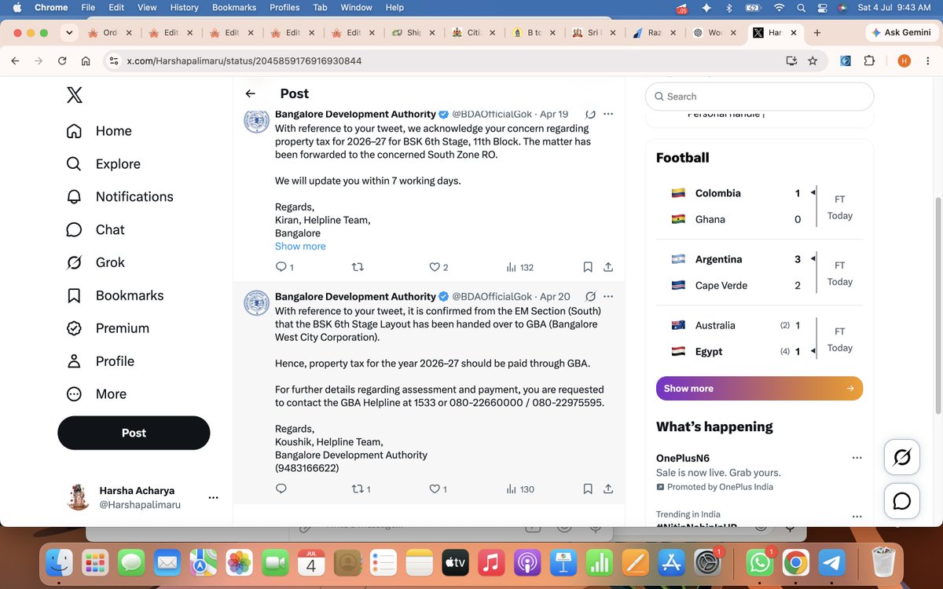The width and height of the screenshot is (943, 589).
Task: Open more menu on Apr 19 tweet
Action: [x=607, y=115]
